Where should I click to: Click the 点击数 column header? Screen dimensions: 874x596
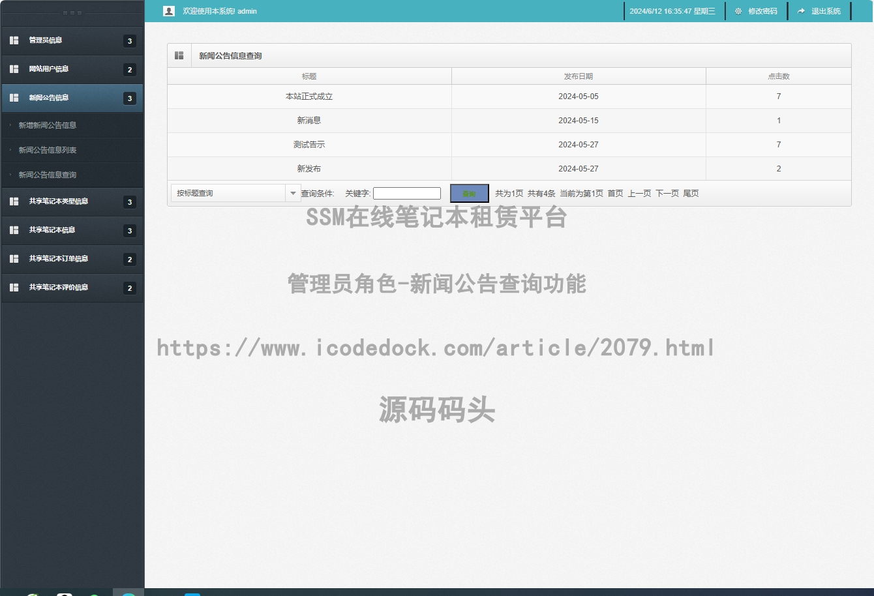[779, 76]
